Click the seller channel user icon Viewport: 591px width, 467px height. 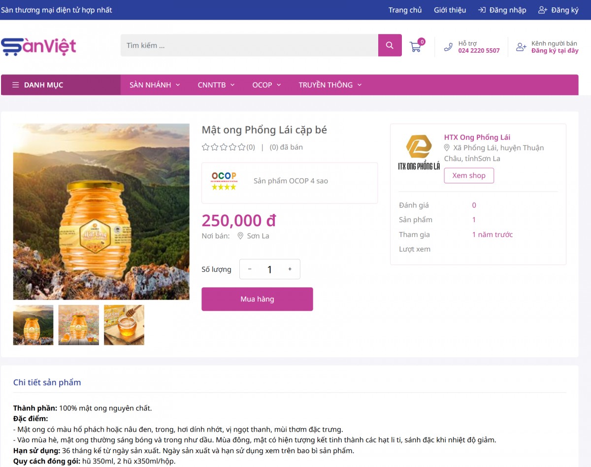tap(521, 47)
